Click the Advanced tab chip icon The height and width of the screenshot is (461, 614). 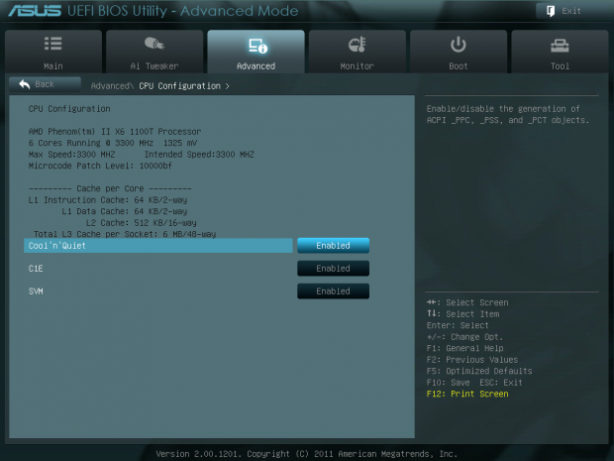256,46
